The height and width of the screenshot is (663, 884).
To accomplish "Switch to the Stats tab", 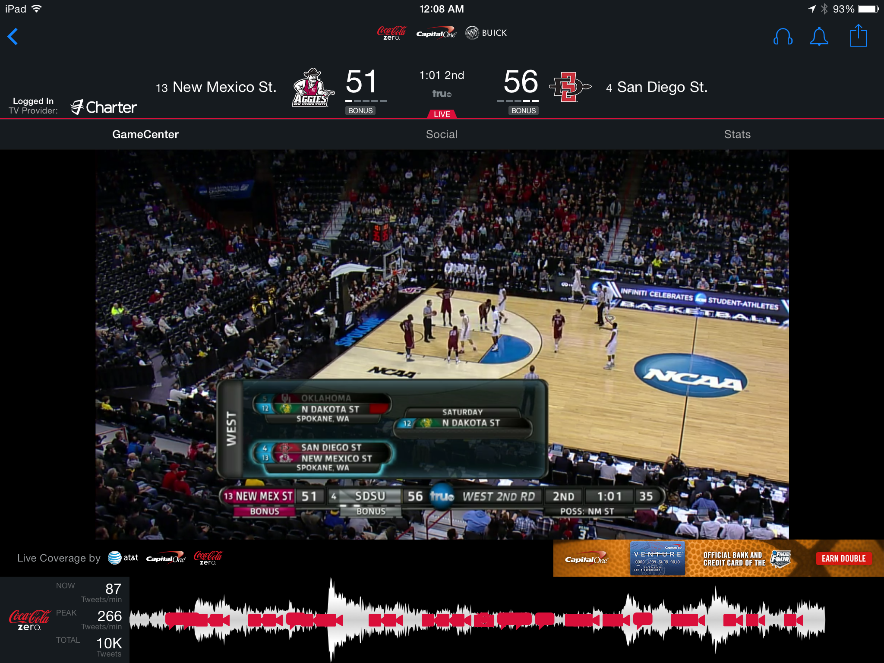I will pos(737,134).
